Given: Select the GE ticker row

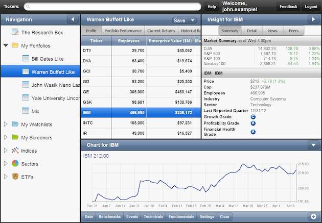Looking at the screenshot, I should [x=141, y=92].
